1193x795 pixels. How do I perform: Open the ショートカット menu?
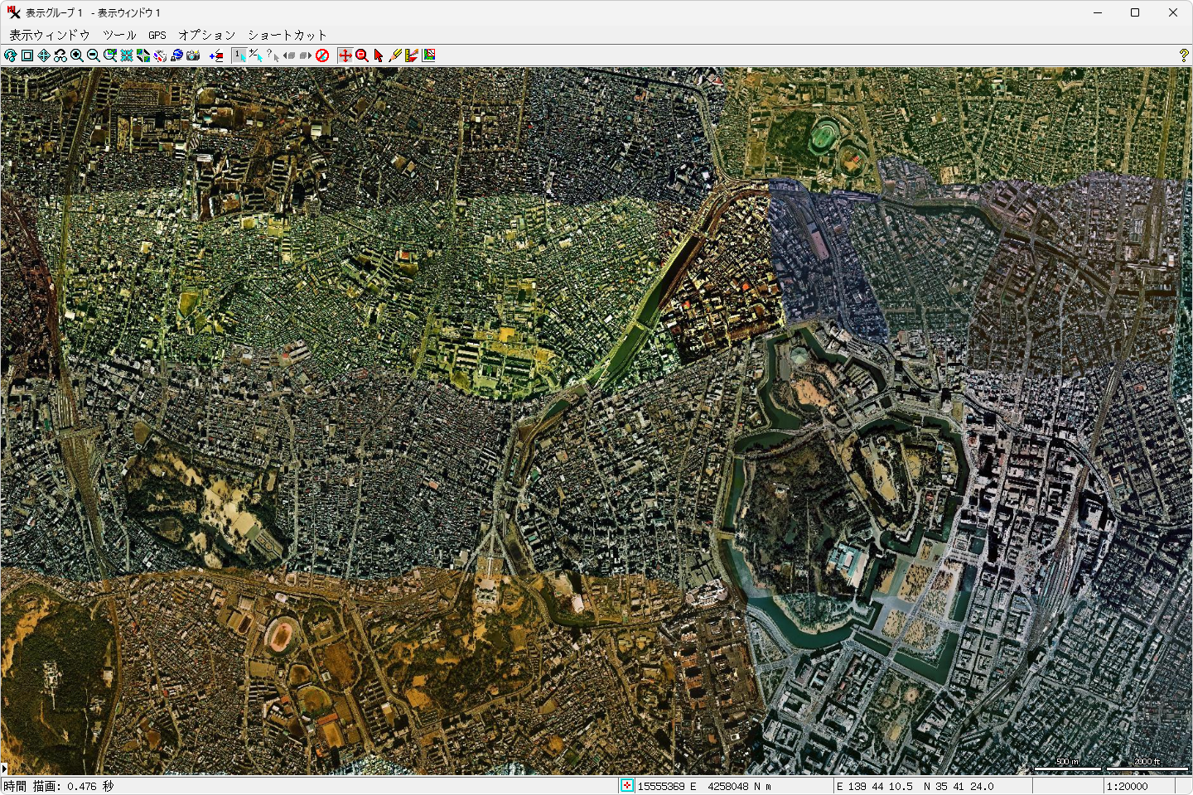pyautogui.click(x=287, y=35)
